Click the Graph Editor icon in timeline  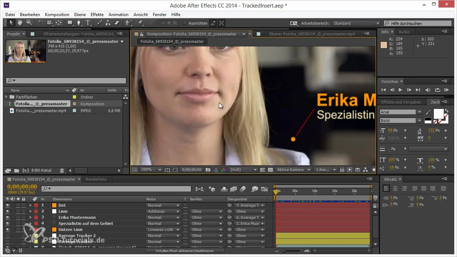click(x=265, y=188)
